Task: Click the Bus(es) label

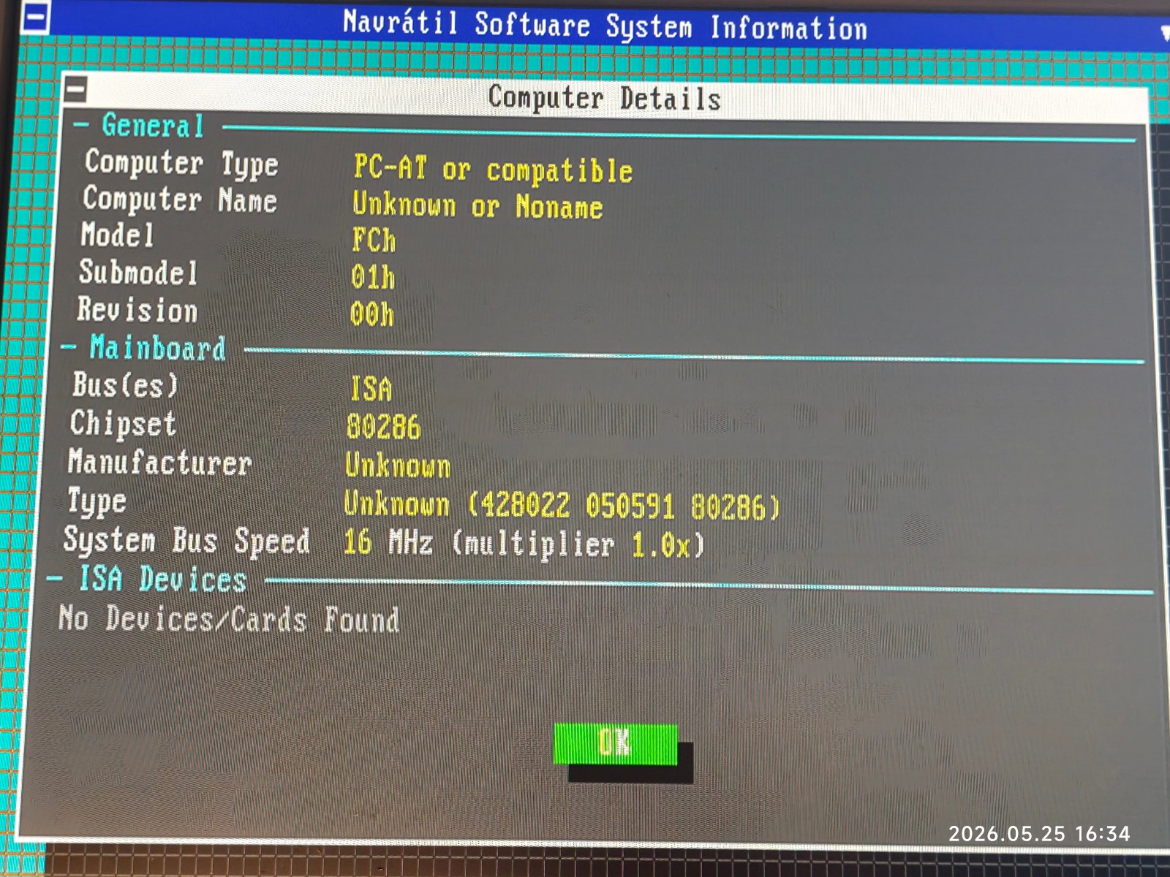Action: pos(125,385)
